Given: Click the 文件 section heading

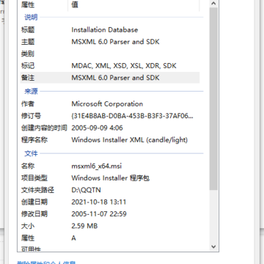Looking at the screenshot, I should pos(31,153).
